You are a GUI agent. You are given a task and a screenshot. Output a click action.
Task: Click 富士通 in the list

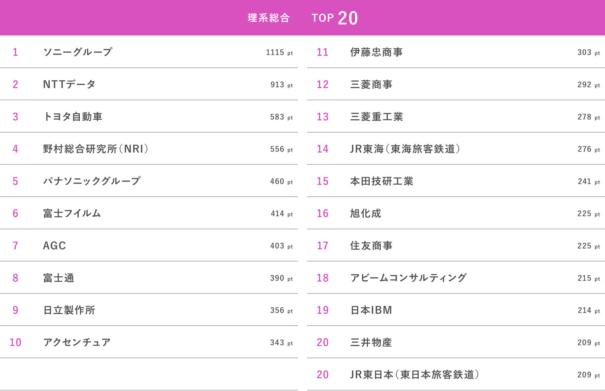58,278
